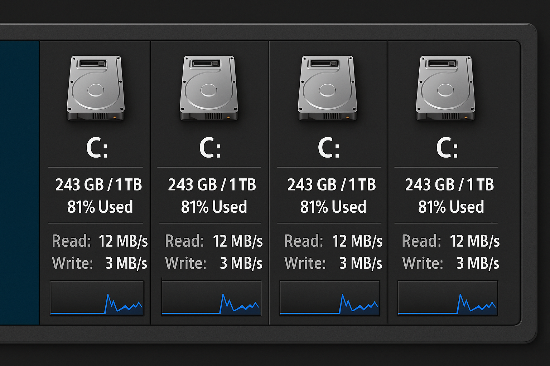Open the activity graph in the leftmost drive panel

coord(97,298)
